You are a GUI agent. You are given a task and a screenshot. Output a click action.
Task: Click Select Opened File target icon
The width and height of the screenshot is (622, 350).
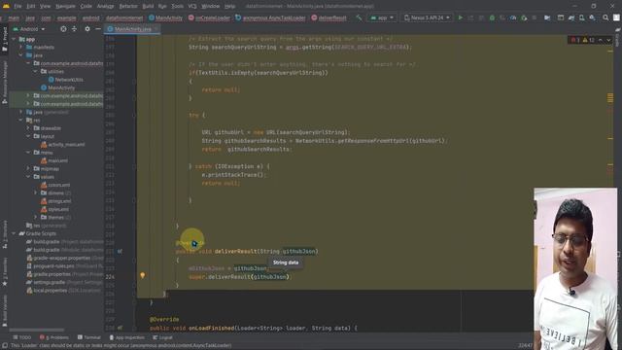point(63,29)
